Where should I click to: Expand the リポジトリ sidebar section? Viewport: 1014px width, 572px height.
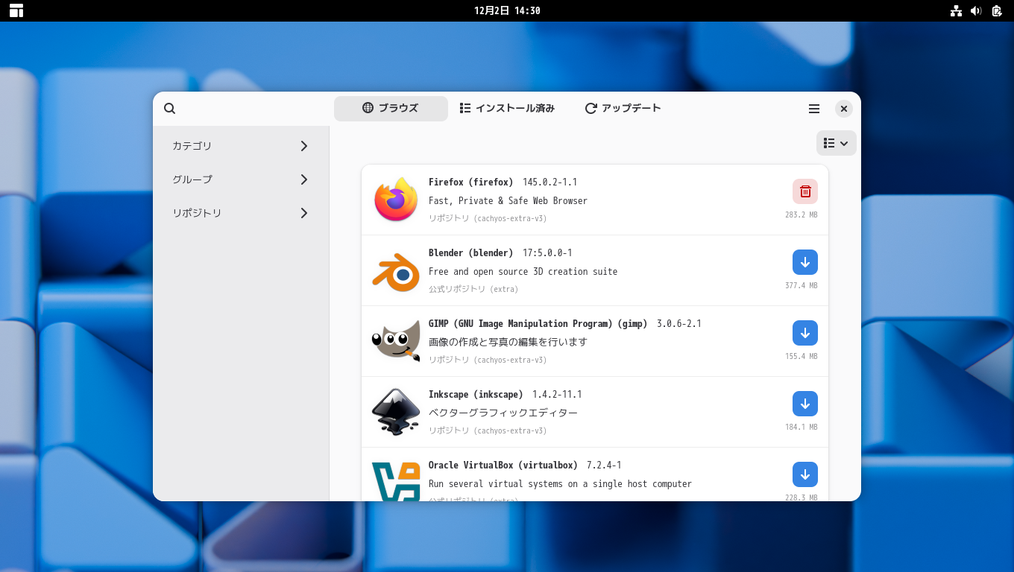[x=240, y=213]
